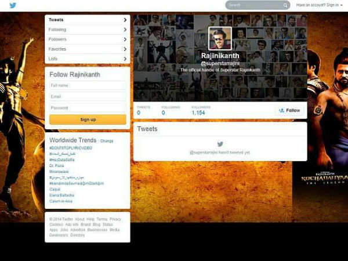Screen dimensions: 348x261
Task: Focus the Email input field
Action: coord(88,96)
